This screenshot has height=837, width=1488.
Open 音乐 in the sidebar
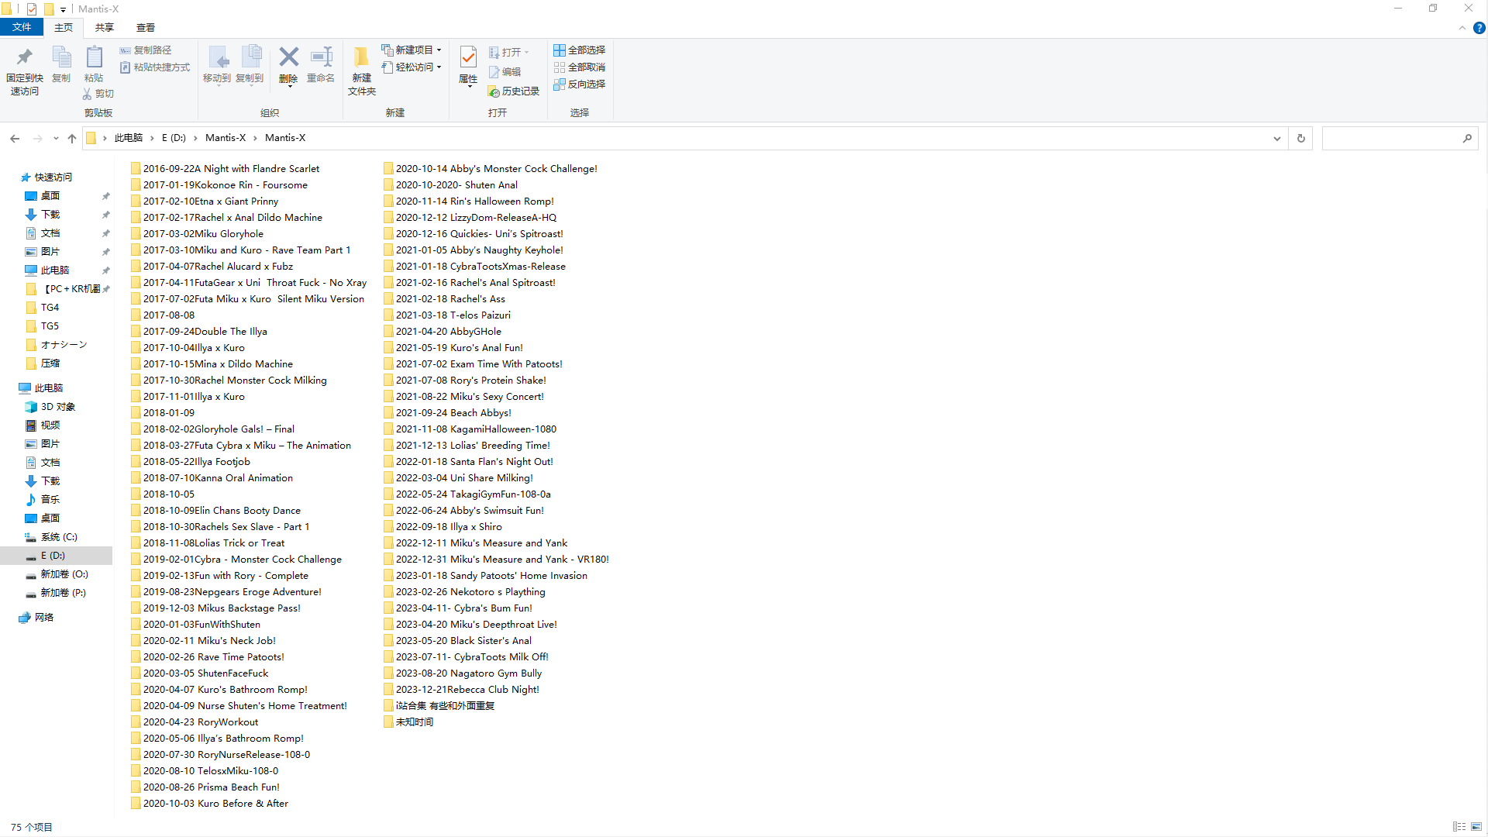[x=43, y=500]
